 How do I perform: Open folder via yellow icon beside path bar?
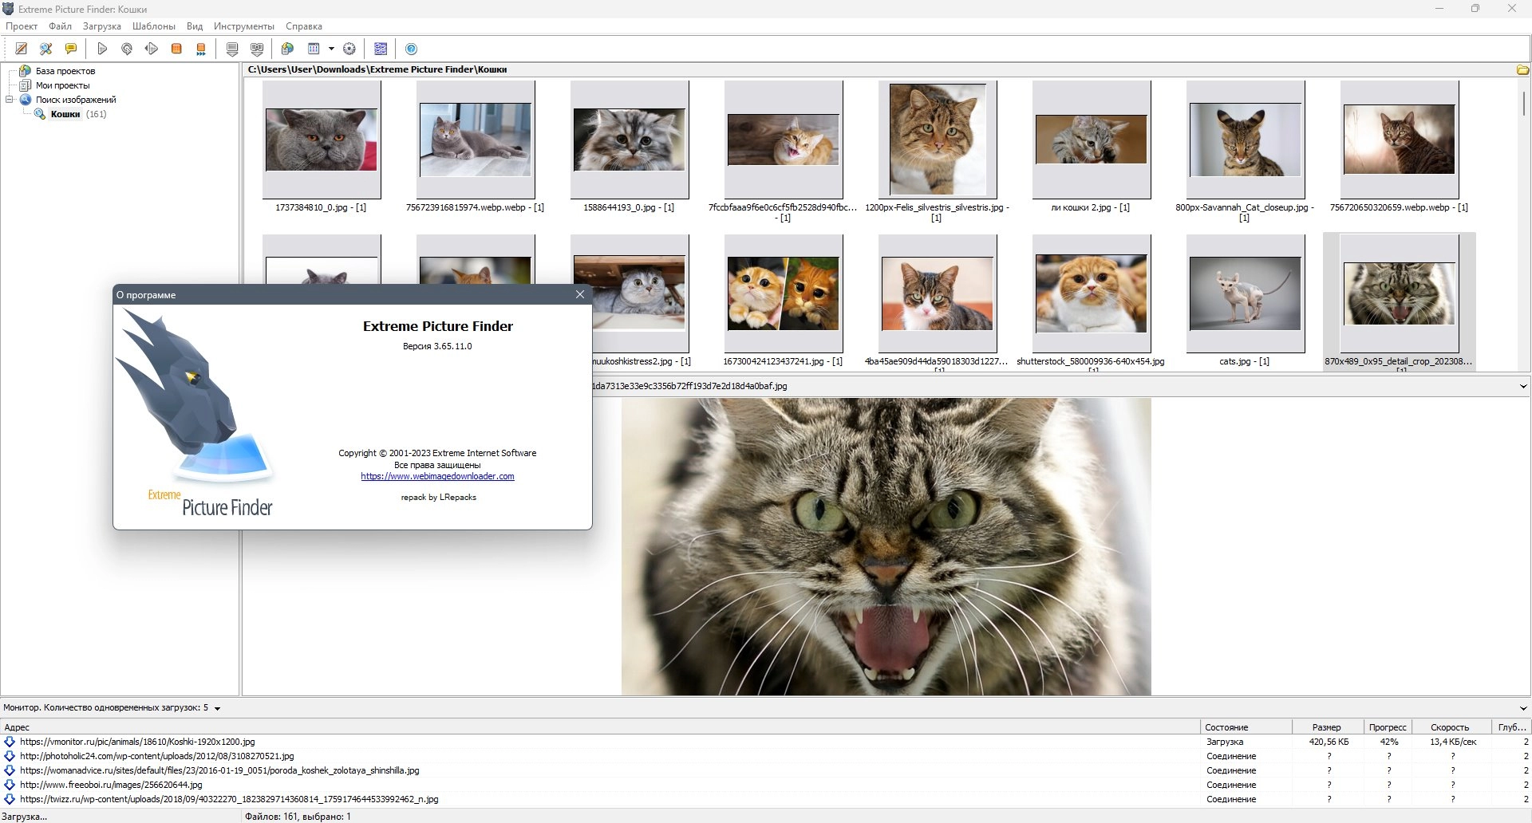coord(1522,70)
